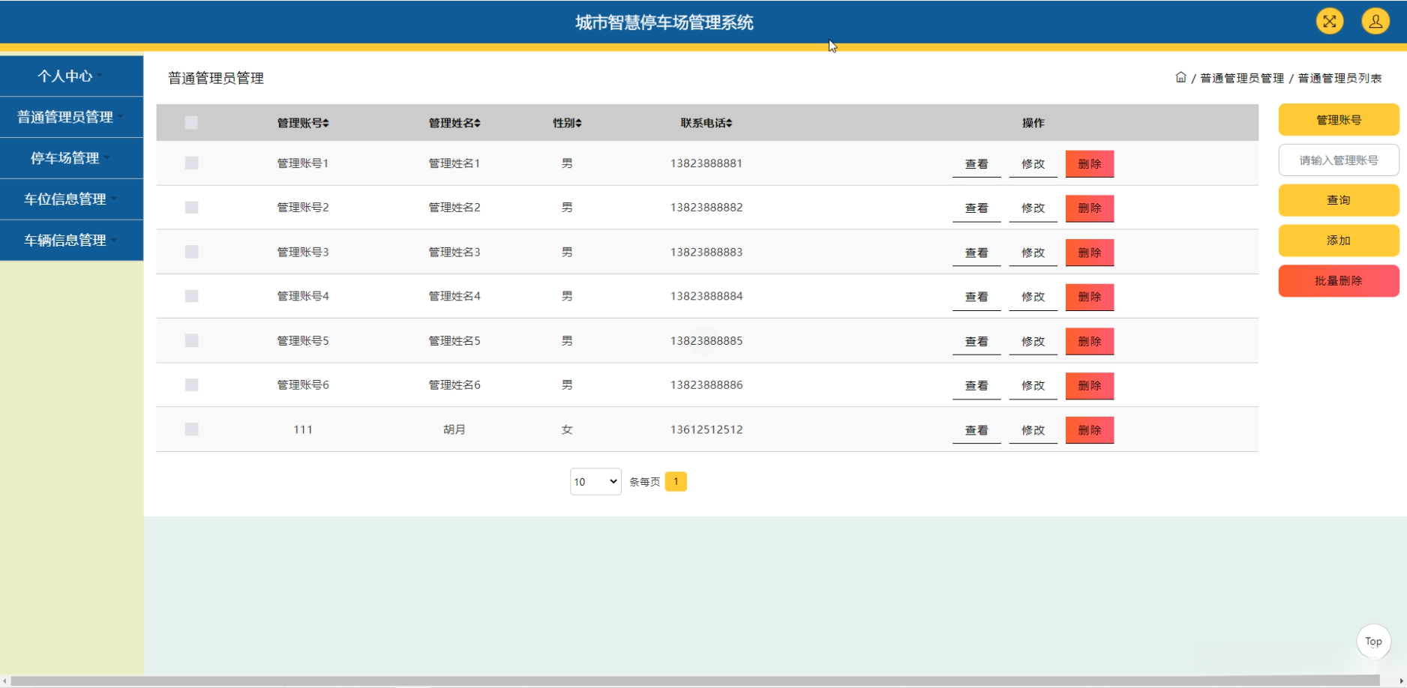Click 修改 for row 管理账号2
The height and width of the screenshot is (688, 1407).
1033,208
